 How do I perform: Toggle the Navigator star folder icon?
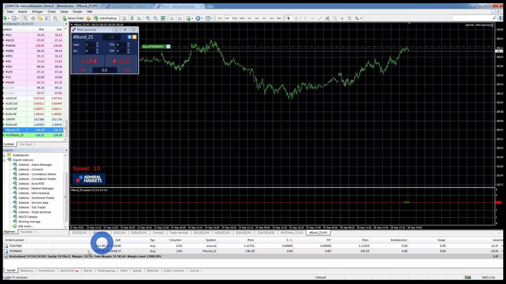tap(40, 18)
